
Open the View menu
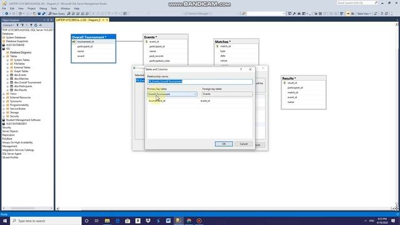(21, 8)
